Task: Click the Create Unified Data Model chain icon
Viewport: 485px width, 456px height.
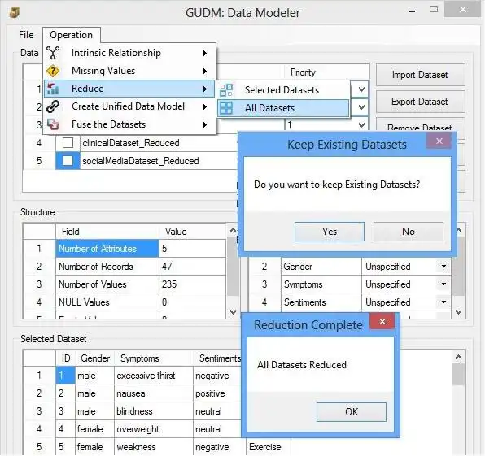Action: point(53,106)
